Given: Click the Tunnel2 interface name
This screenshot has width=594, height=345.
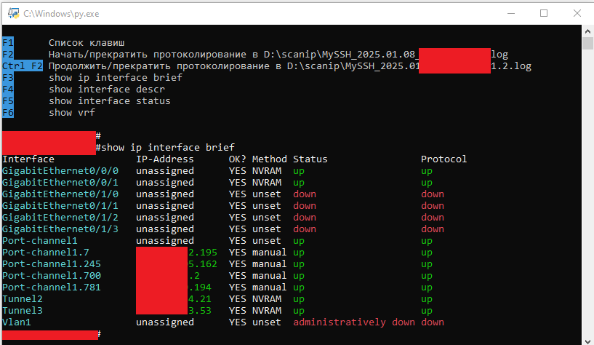Looking at the screenshot, I should (23, 299).
